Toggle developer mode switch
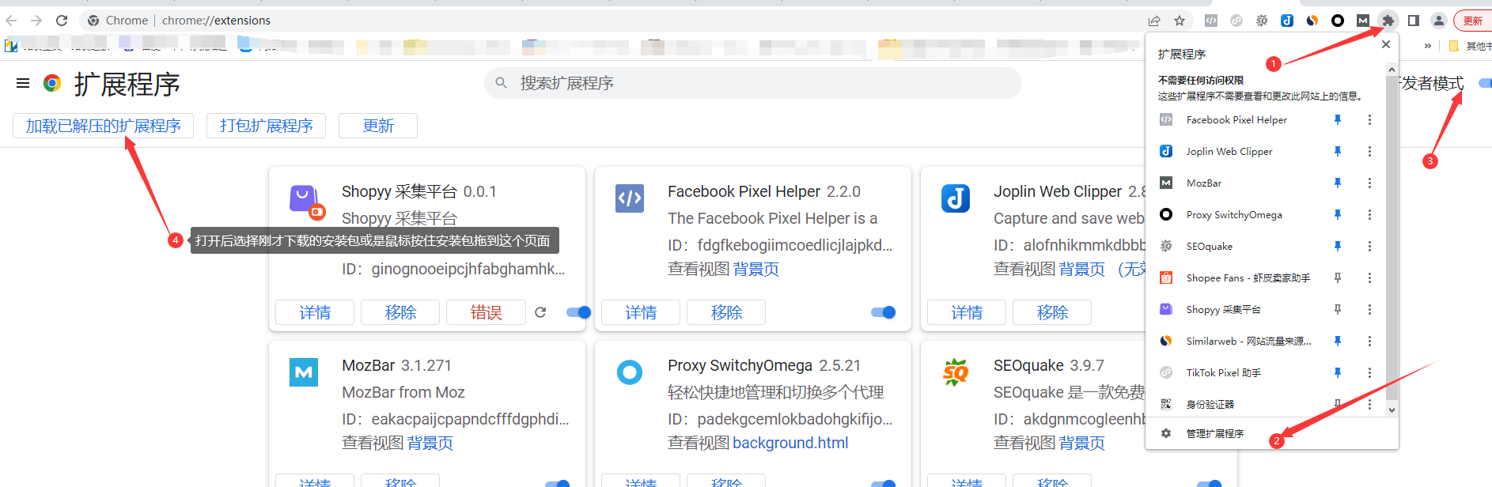Screen dimensions: 1492x487 1484,83
